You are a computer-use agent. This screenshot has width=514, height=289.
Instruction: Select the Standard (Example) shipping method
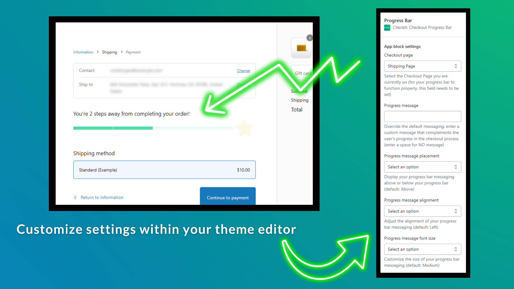coord(164,170)
